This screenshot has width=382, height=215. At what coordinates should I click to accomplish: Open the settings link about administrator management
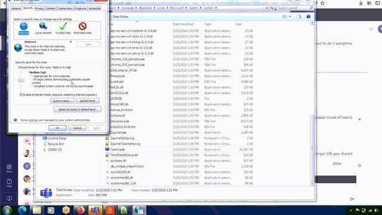click(x=33, y=120)
